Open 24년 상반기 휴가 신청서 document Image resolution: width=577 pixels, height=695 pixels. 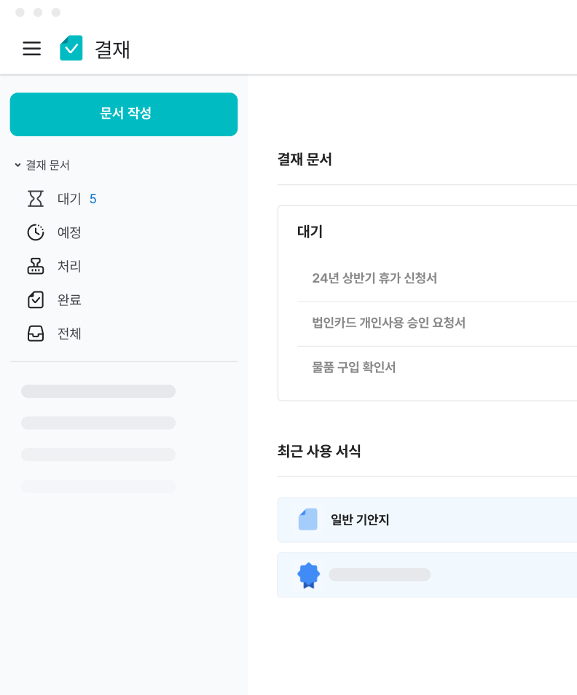pos(374,278)
